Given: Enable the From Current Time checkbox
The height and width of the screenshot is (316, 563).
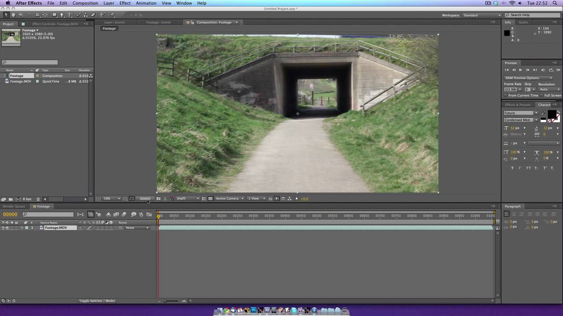Looking at the screenshot, I should point(506,95).
